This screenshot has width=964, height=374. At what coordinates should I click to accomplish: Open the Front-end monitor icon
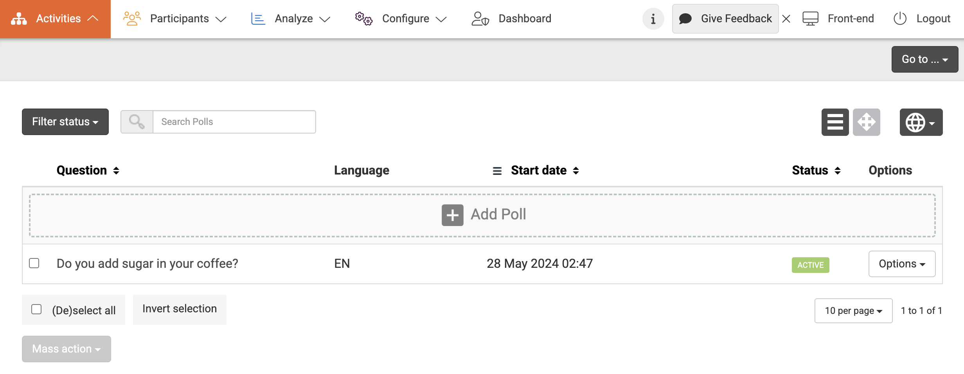[810, 19]
